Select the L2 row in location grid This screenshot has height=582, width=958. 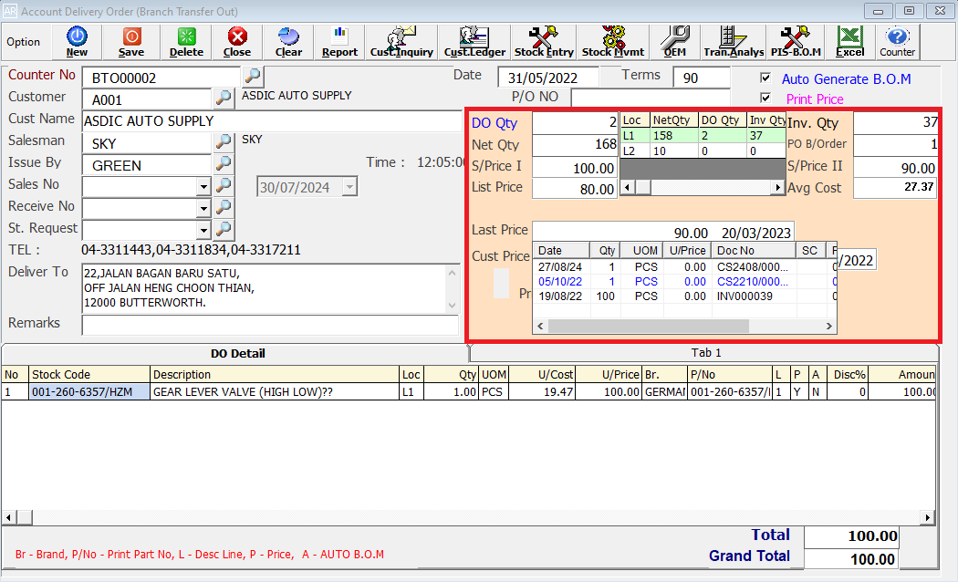(x=703, y=151)
